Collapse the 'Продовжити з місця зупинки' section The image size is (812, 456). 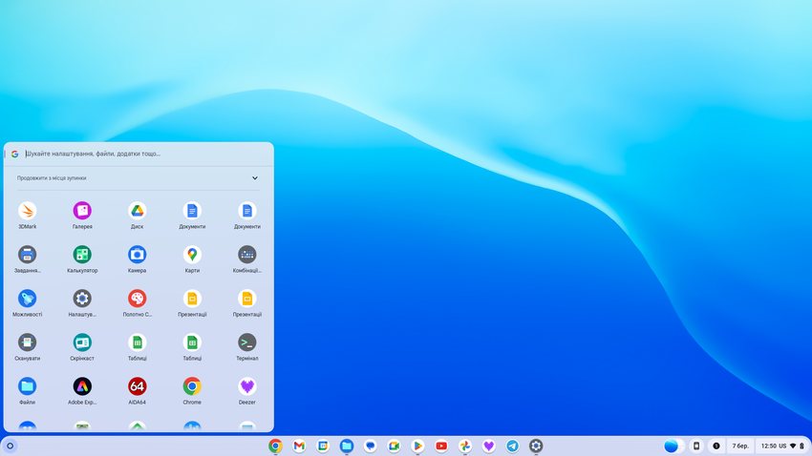coord(255,178)
